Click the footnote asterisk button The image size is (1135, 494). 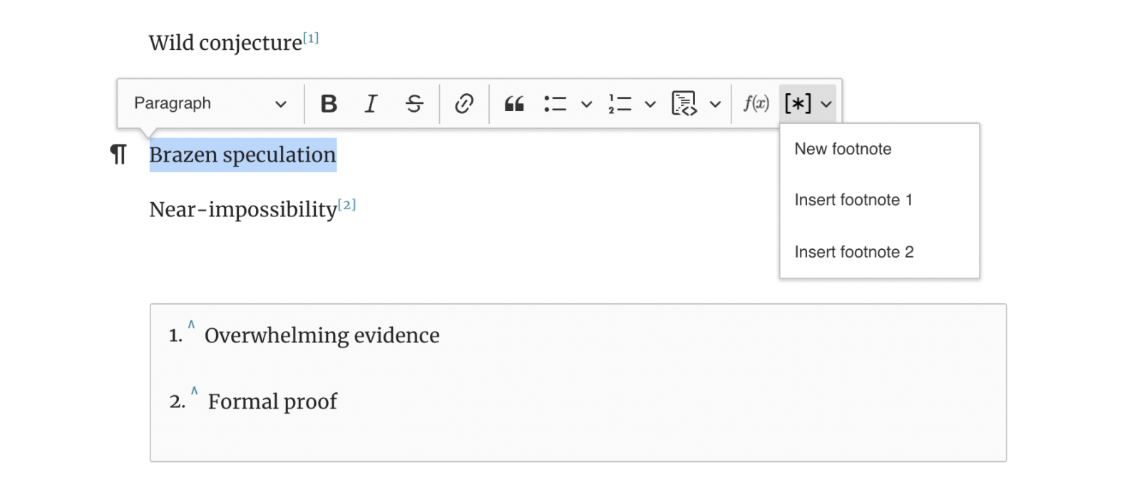point(798,104)
